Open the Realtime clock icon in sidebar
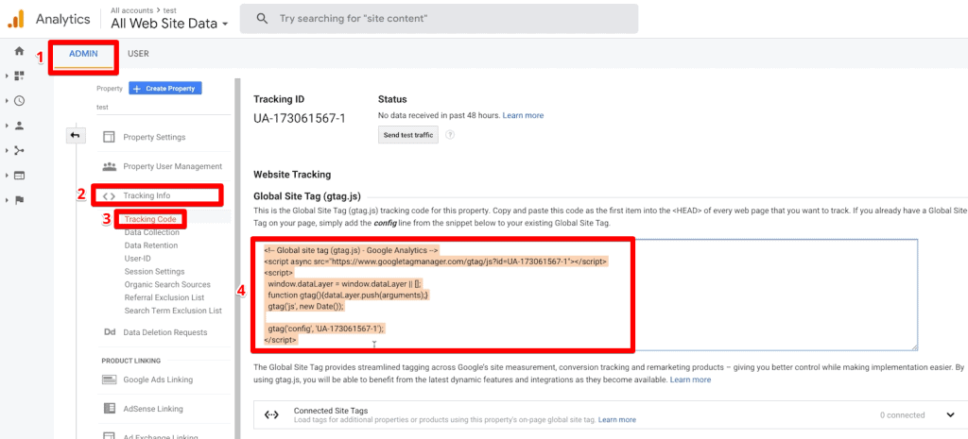 (19, 100)
